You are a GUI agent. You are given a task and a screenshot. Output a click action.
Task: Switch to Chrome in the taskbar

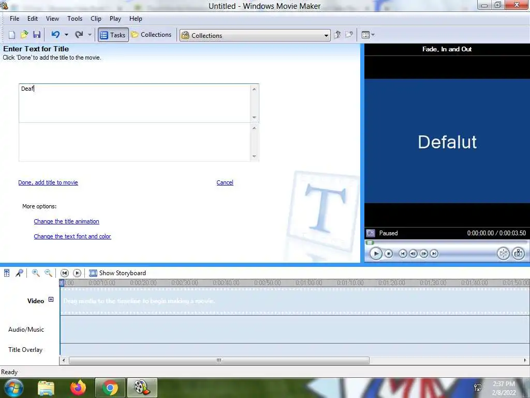pyautogui.click(x=110, y=388)
